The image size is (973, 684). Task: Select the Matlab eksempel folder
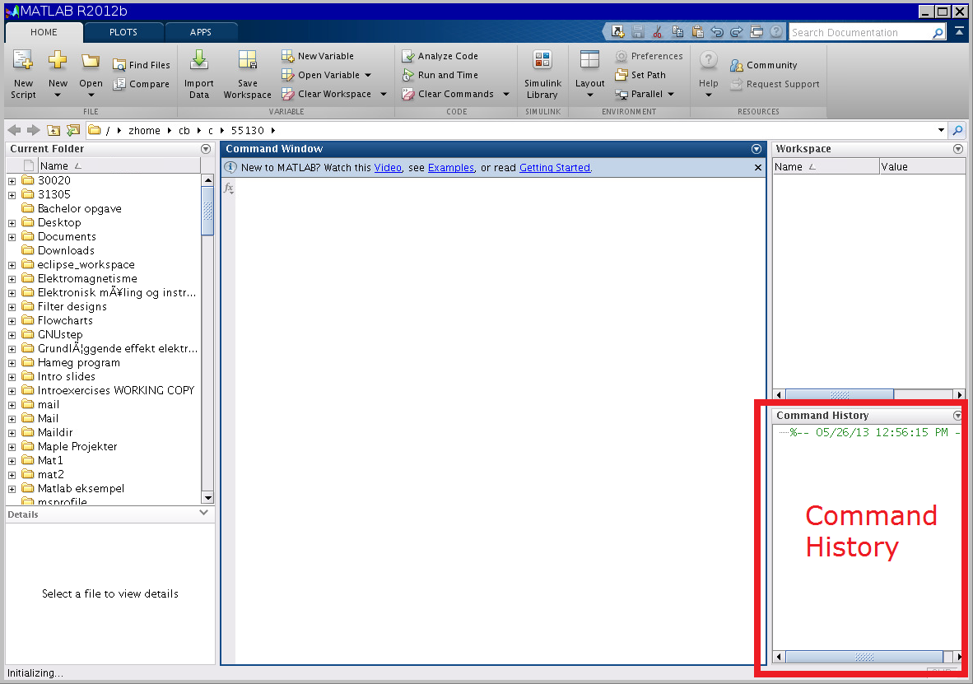click(81, 488)
